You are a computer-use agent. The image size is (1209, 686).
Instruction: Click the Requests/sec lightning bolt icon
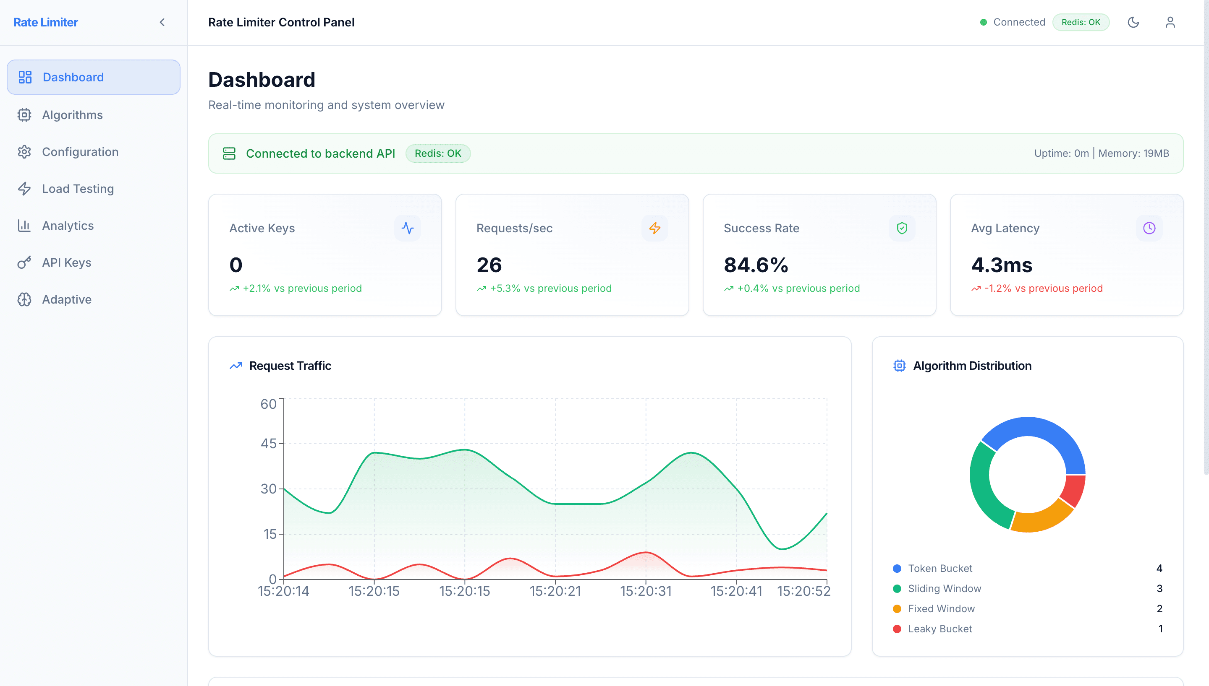point(654,228)
